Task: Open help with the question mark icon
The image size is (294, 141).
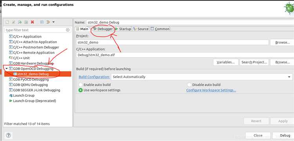Action: pyautogui.click(x=8, y=135)
